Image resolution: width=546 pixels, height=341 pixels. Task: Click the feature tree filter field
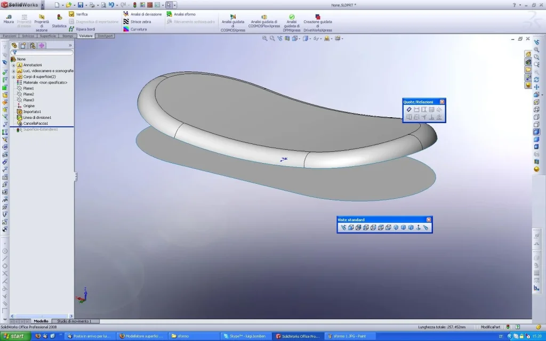(x=43, y=52)
